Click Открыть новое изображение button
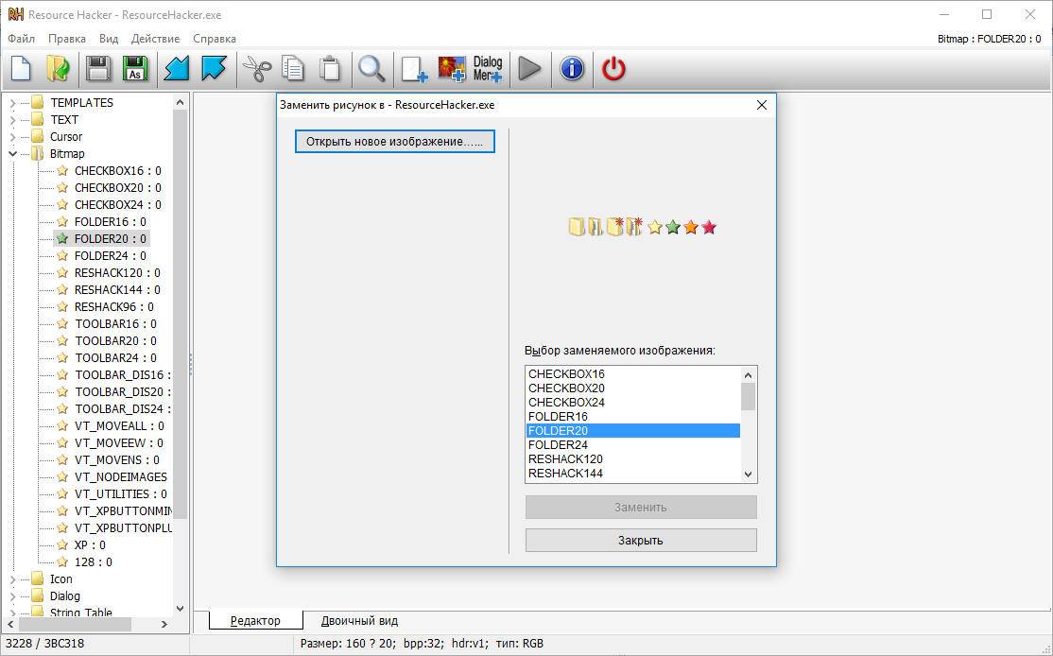This screenshot has width=1053, height=656. pos(395,142)
